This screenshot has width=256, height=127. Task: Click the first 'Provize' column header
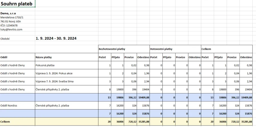click(x=130, y=57)
